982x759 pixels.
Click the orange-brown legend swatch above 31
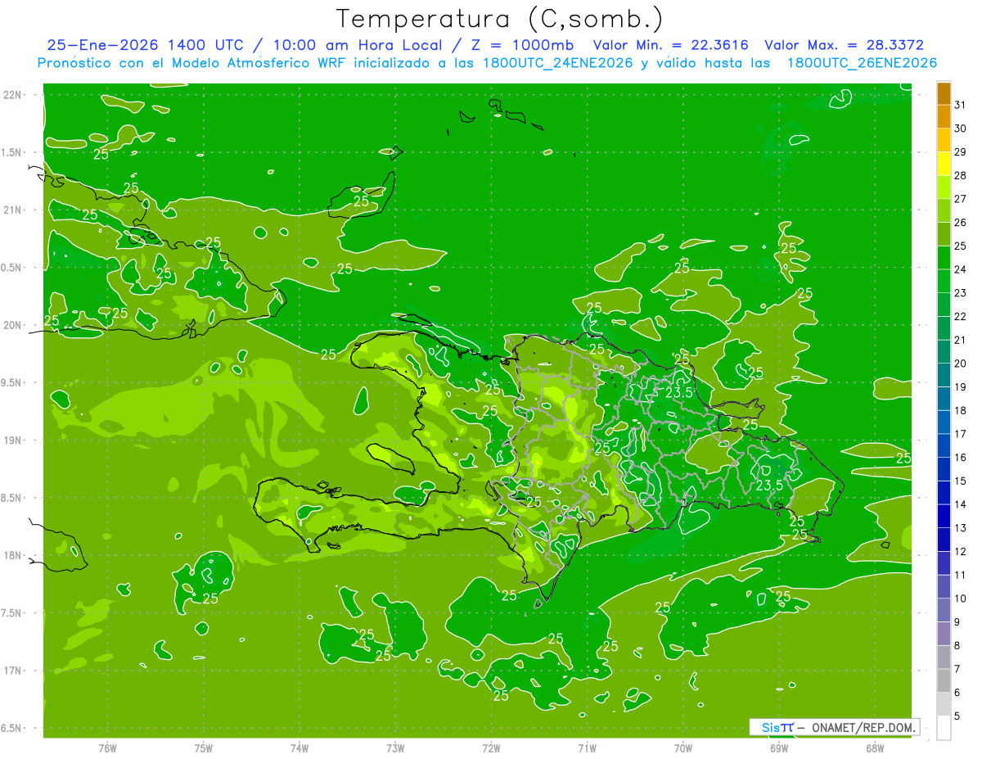click(944, 94)
